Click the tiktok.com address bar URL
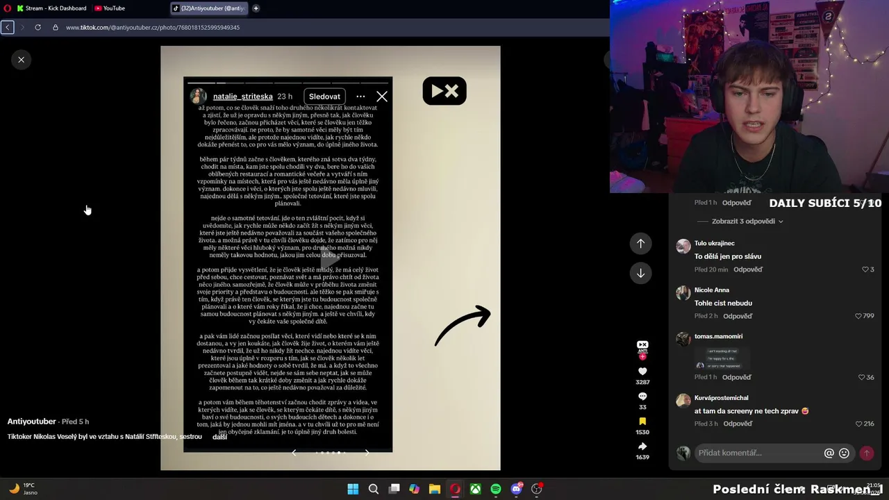 click(153, 27)
